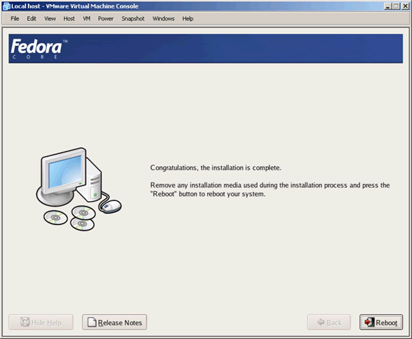This screenshot has width=412, height=339.
Task: Open the Power menu
Action: [x=106, y=18]
